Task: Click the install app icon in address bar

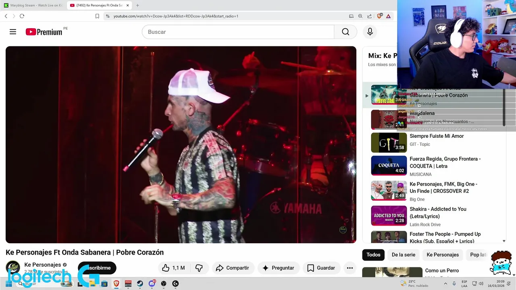Action: click(351, 16)
